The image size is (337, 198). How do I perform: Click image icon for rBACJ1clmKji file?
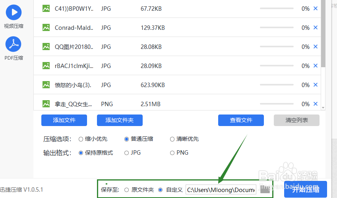click(46, 66)
